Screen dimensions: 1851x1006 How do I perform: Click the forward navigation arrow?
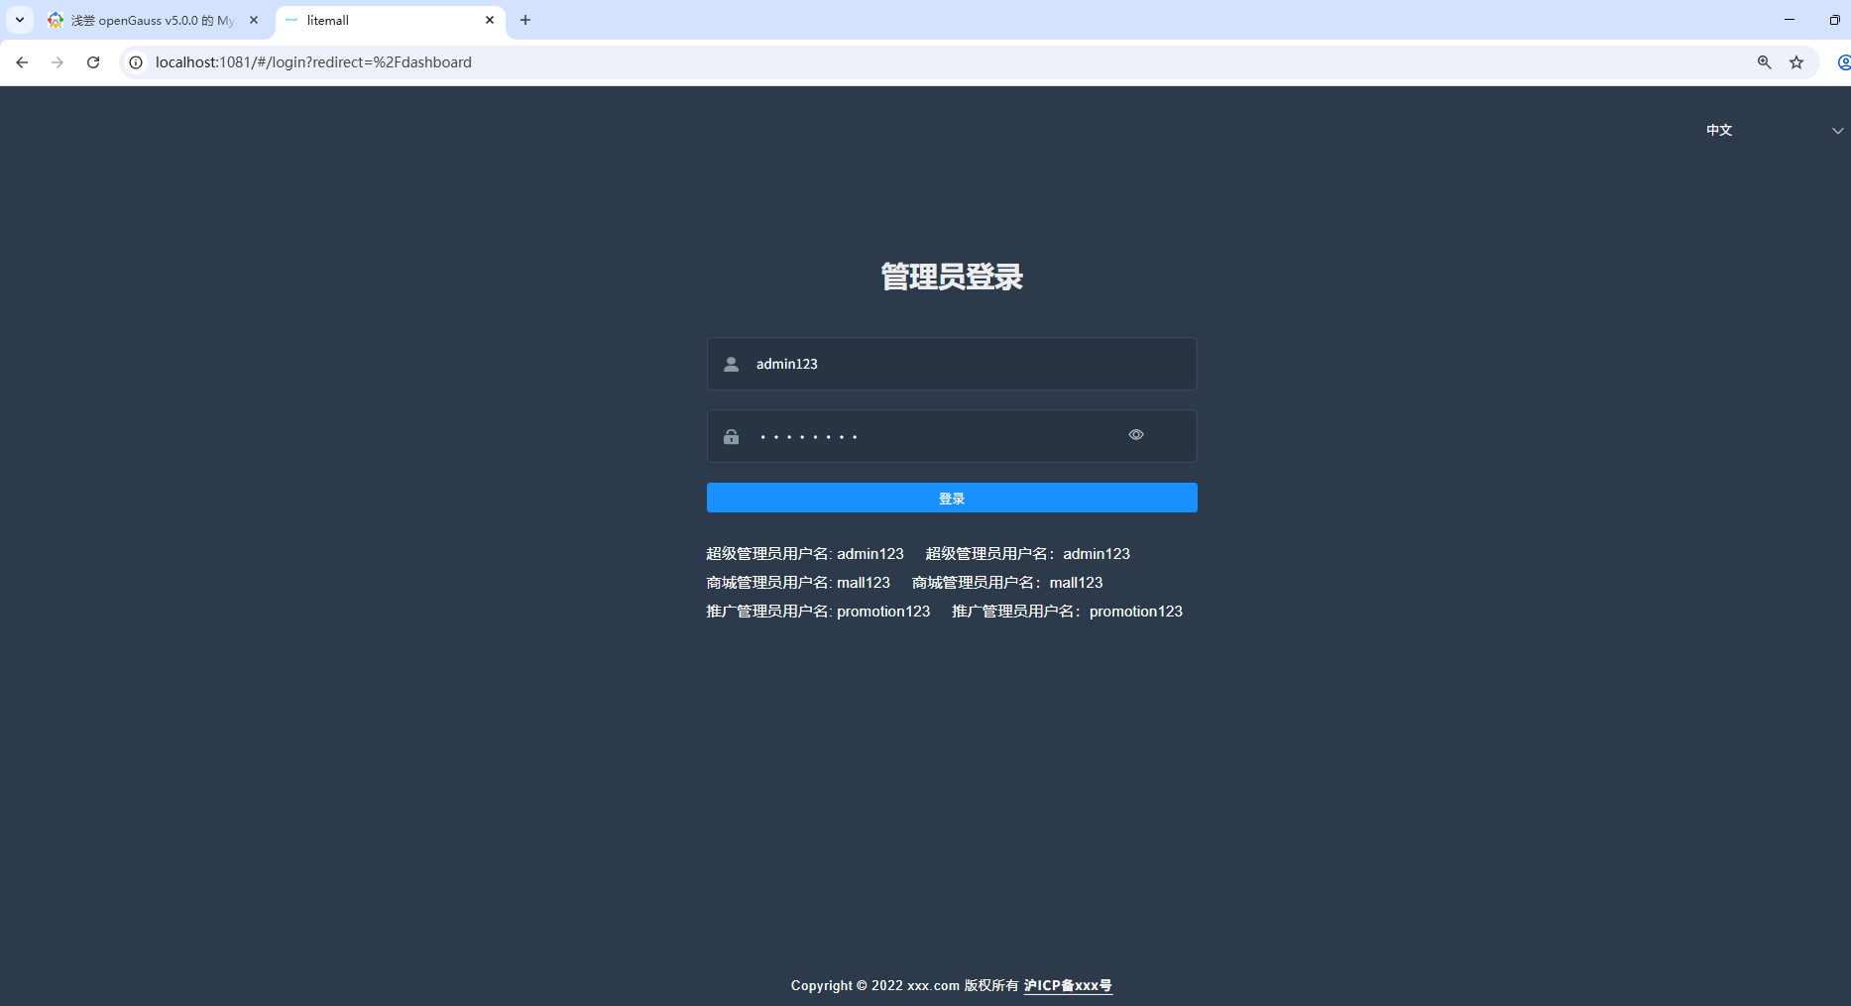coord(58,61)
